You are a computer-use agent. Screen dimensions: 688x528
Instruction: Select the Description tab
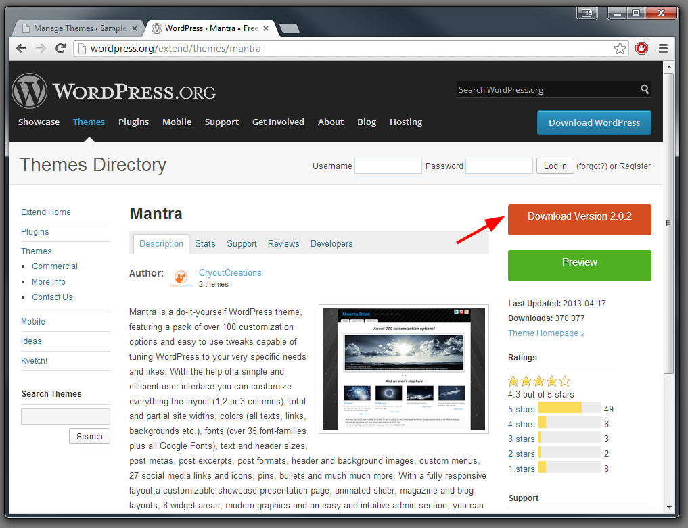[161, 244]
